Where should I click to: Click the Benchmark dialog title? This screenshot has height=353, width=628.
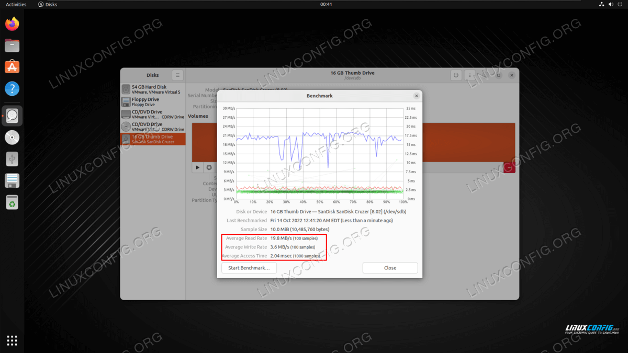(320, 96)
